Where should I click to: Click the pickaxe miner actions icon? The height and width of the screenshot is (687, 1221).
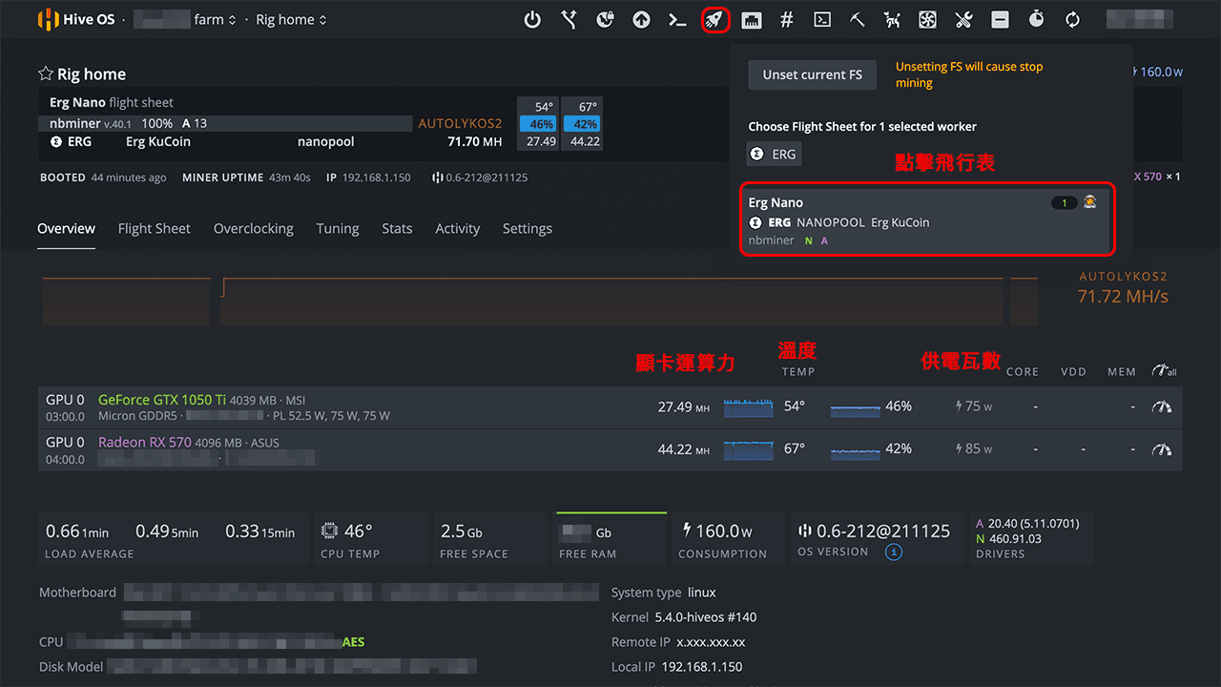click(857, 19)
